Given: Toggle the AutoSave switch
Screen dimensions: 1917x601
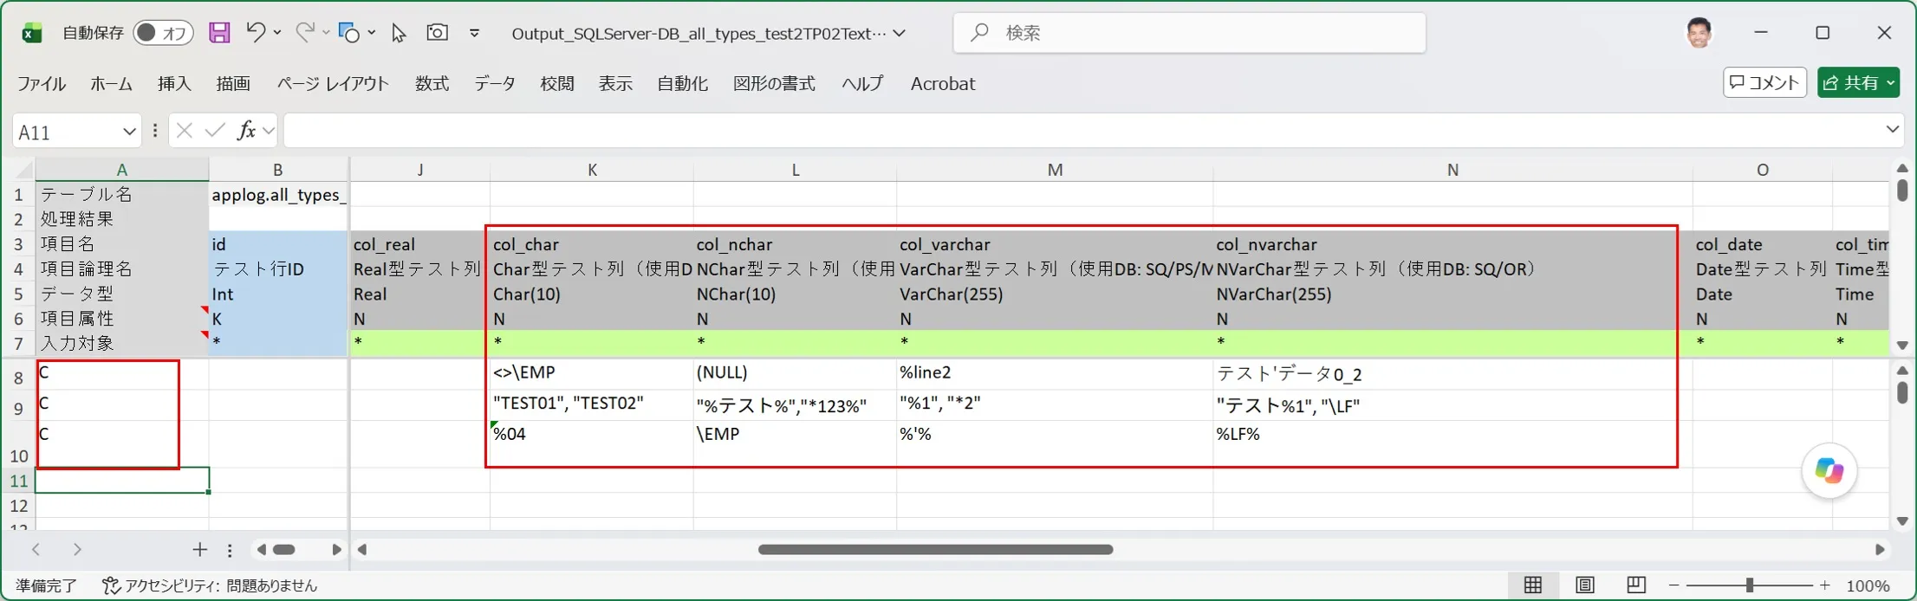Looking at the screenshot, I should 162,33.
